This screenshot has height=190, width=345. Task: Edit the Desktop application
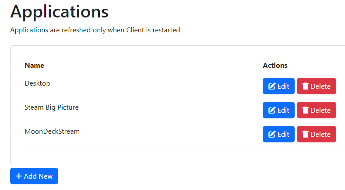(278, 86)
